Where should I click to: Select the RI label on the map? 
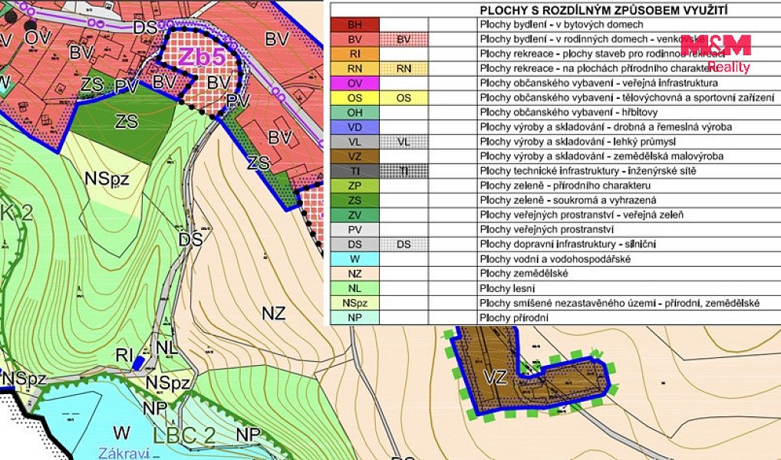[x=124, y=355]
